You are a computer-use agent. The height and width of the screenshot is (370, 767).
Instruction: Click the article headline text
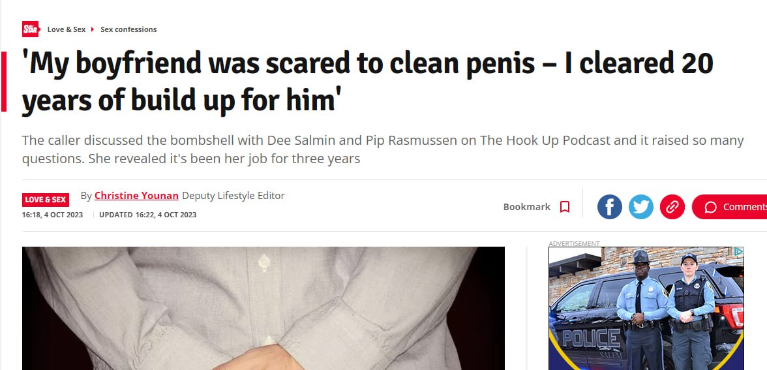[367, 82]
